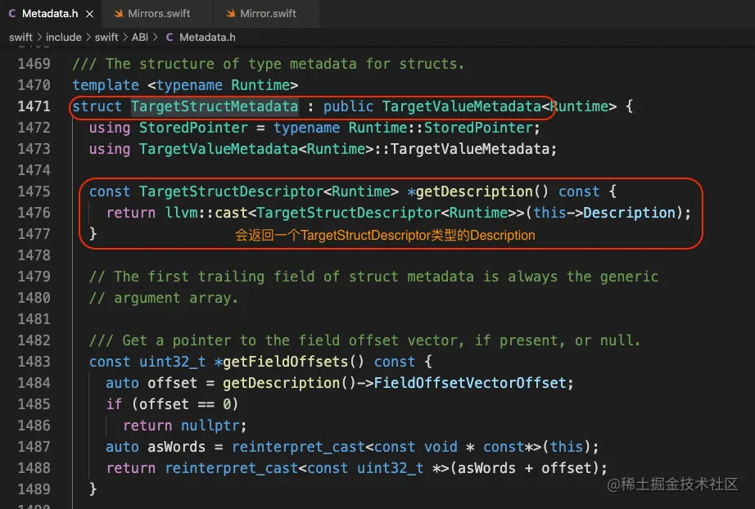Click line number 1471 in gutter
The width and height of the screenshot is (755, 509).
[34, 106]
